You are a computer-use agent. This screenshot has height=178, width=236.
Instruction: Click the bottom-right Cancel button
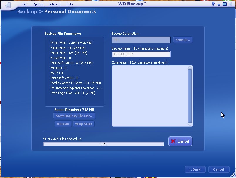(x=219, y=169)
